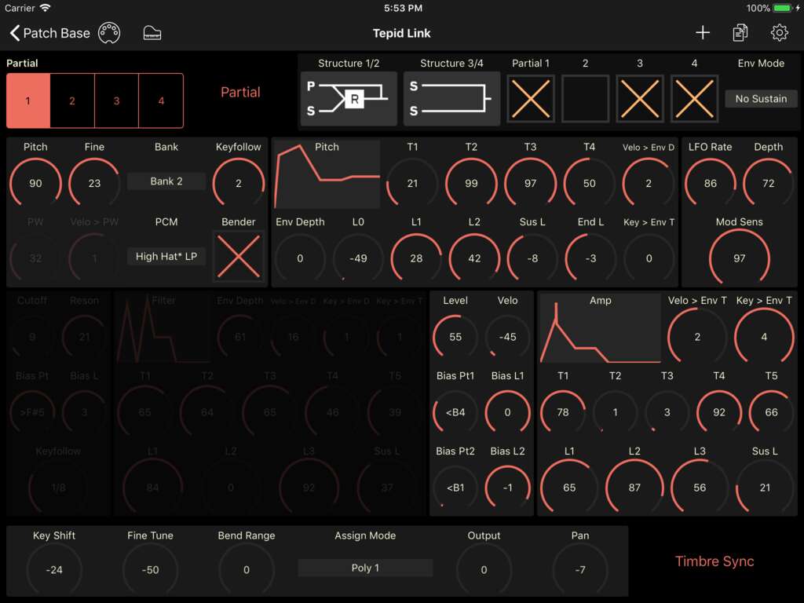Tap the pitch Env Depth knob
This screenshot has width=804, height=603.
point(300,258)
